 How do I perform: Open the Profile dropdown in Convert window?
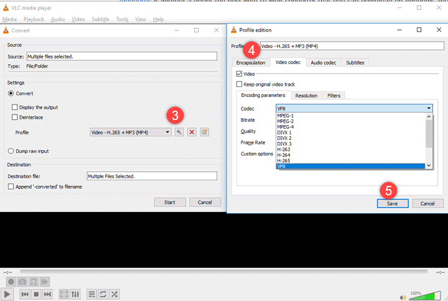point(131,132)
